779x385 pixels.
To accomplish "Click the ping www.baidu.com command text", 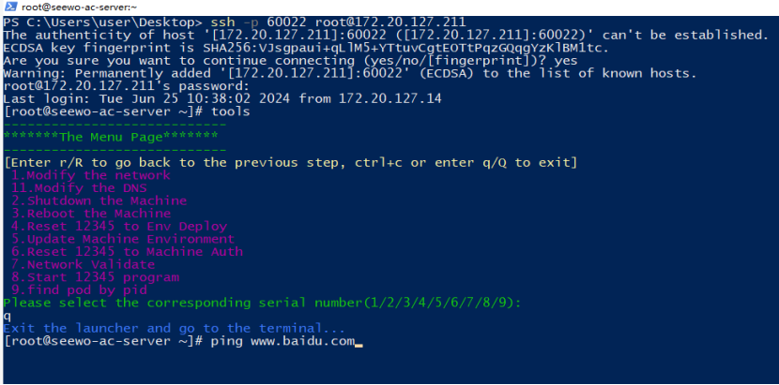I will click(x=283, y=341).
